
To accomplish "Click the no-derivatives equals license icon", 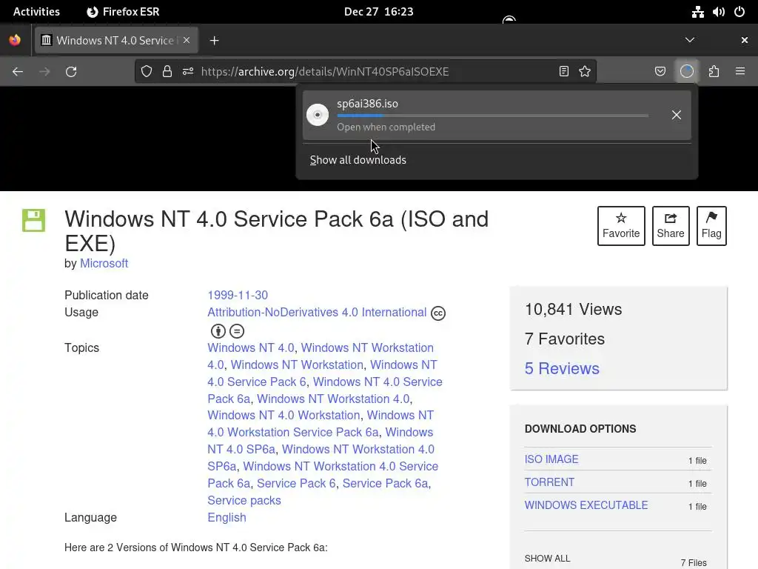I will (x=237, y=331).
